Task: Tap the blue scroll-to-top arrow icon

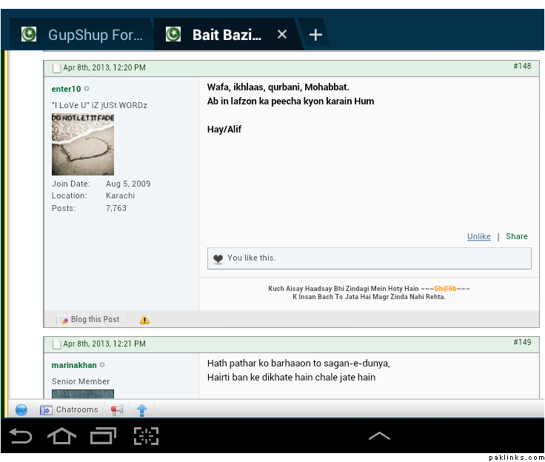Action: click(141, 409)
